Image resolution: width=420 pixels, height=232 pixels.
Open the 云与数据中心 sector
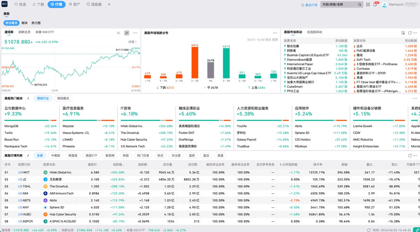tap(16, 108)
